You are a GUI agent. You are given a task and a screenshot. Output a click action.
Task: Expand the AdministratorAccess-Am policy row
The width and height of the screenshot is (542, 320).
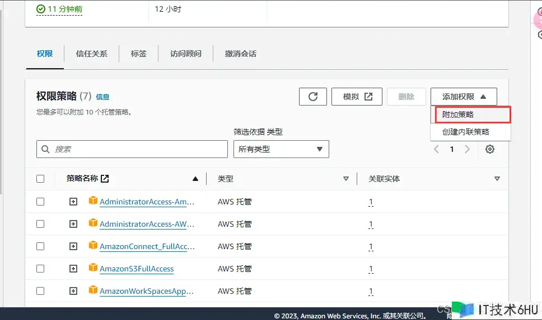pyautogui.click(x=73, y=202)
